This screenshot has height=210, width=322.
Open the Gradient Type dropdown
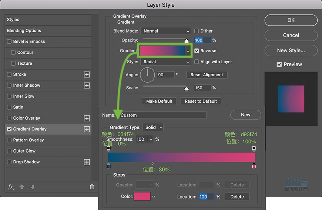(x=153, y=127)
